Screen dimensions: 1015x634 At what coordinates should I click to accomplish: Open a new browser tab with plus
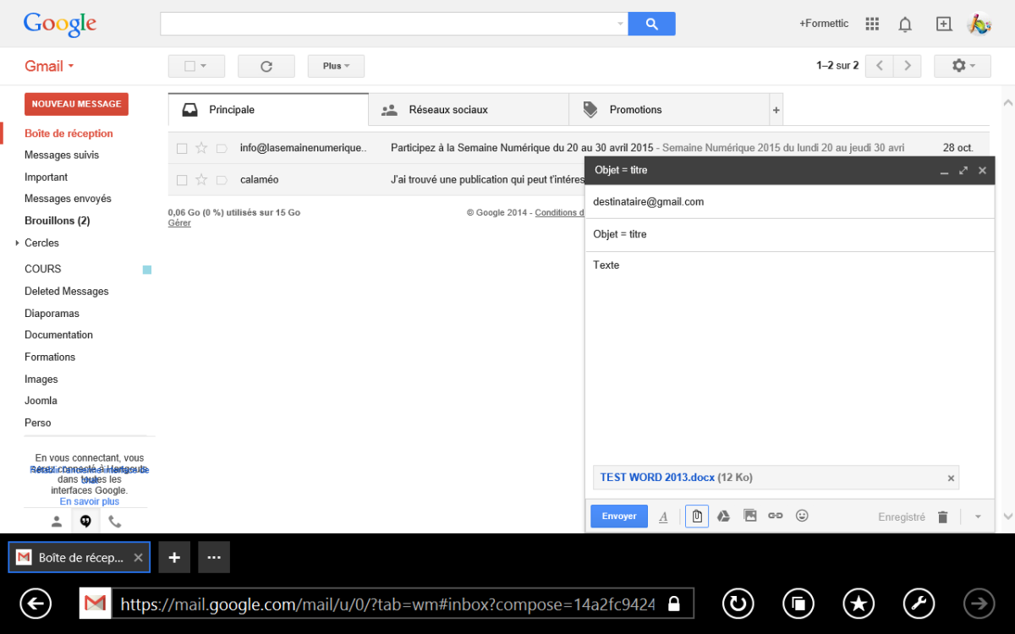coord(174,558)
